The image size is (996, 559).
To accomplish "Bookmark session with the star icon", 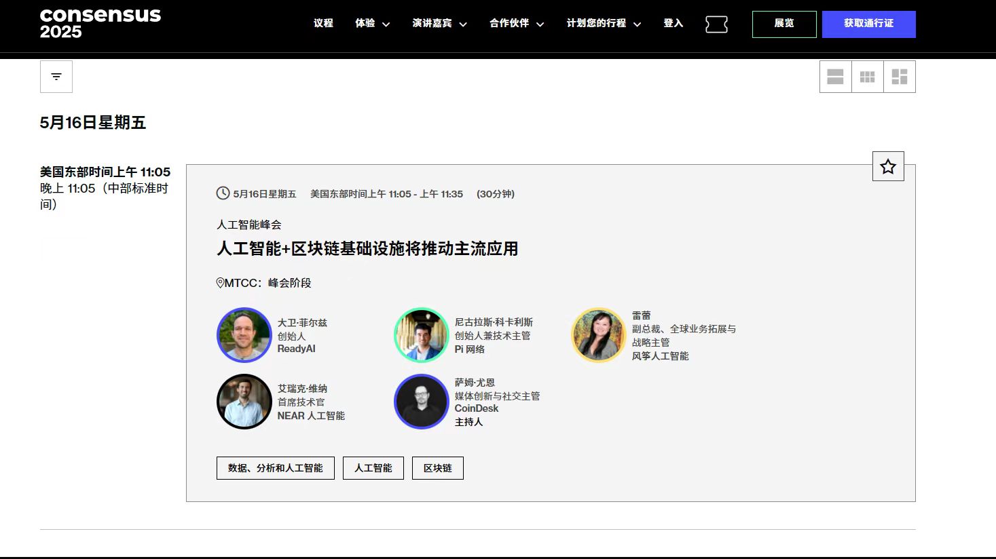I will point(888,166).
